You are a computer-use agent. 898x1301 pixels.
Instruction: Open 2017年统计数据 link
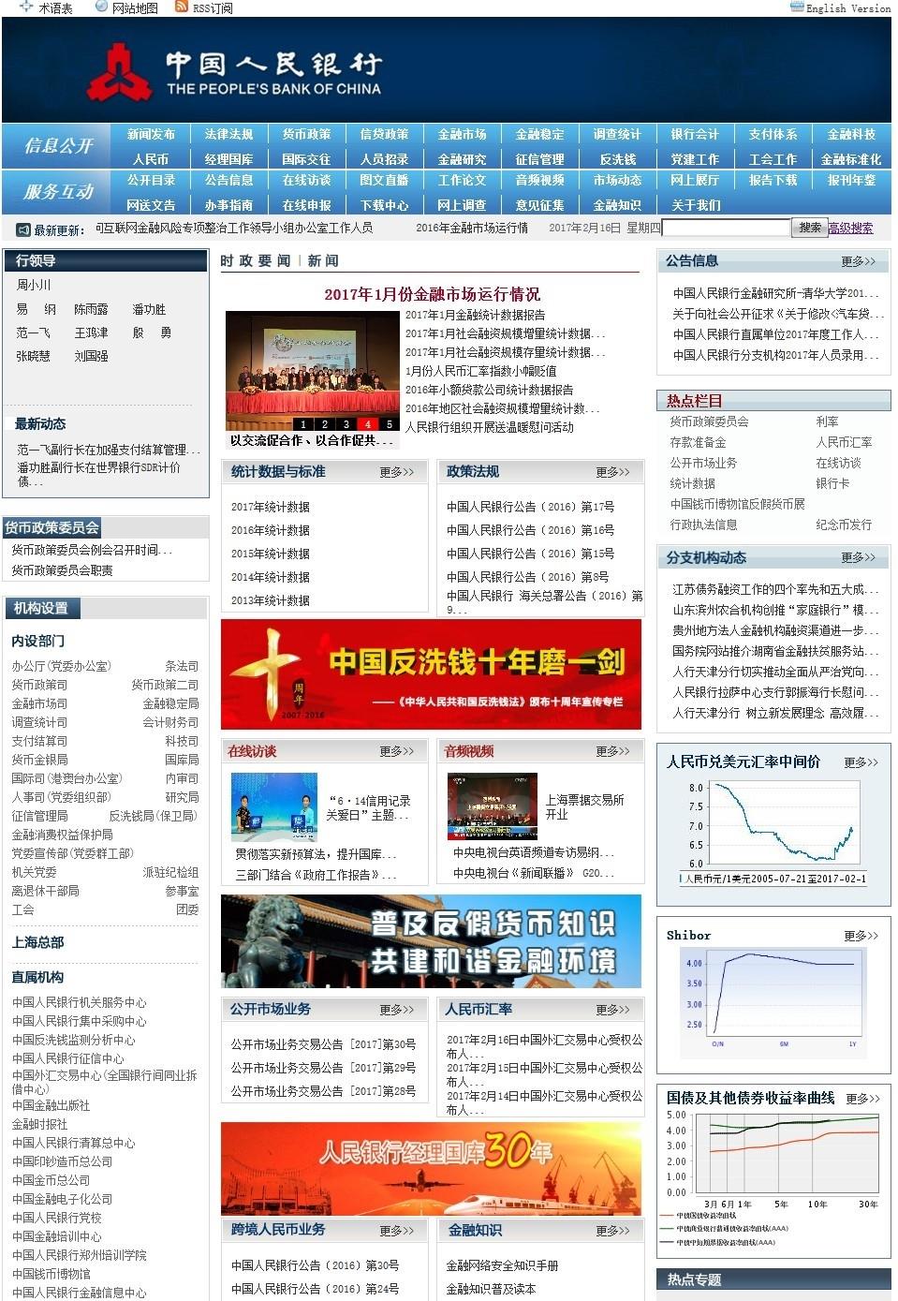click(271, 507)
